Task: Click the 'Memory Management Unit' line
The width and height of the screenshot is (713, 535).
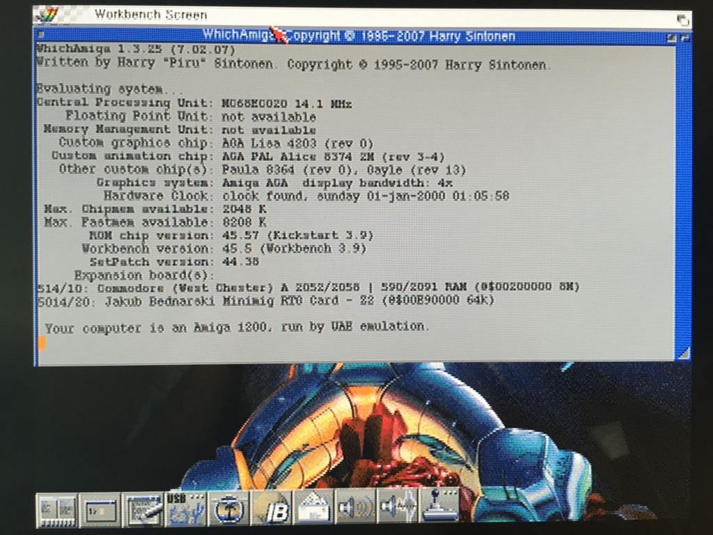Action: pos(180,130)
